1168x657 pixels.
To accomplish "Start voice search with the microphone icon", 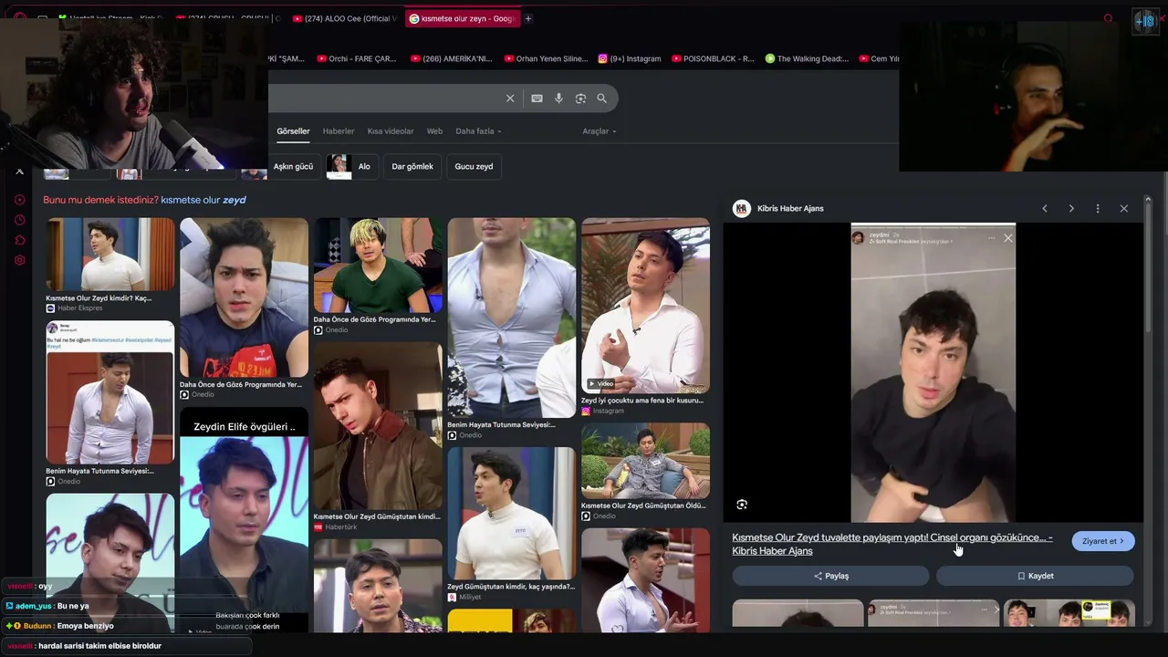I will click(x=558, y=99).
